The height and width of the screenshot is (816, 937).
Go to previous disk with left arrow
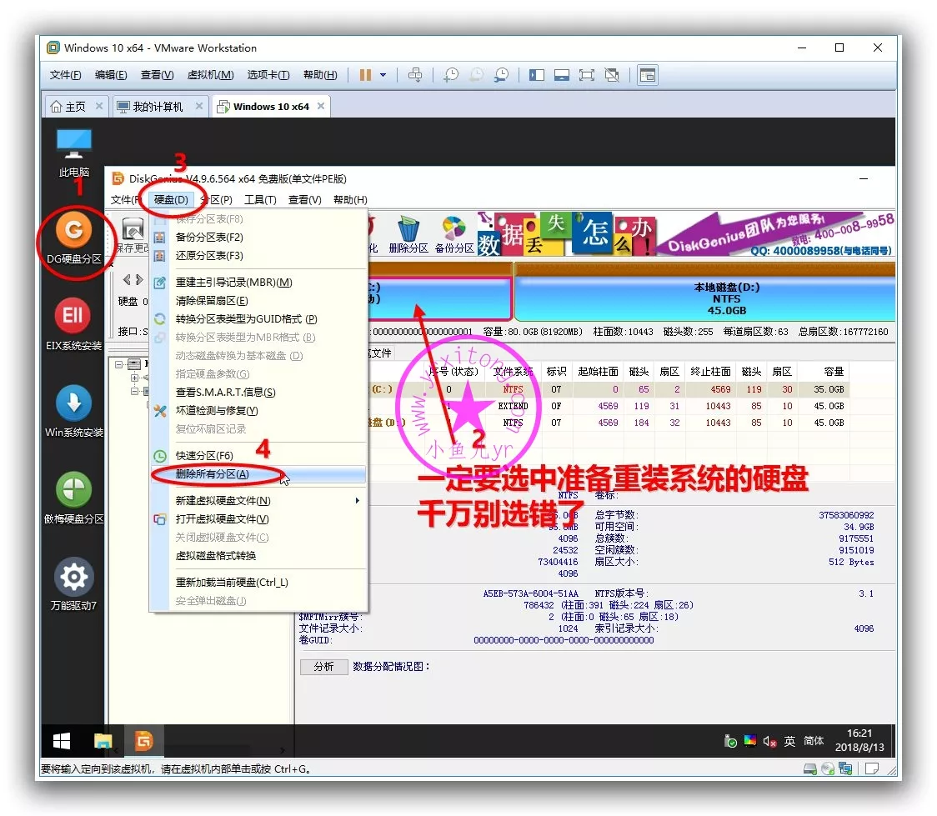[126, 279]
